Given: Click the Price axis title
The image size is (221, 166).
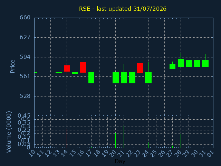Looking at the screenshot, I should click(x=12, y=66).
